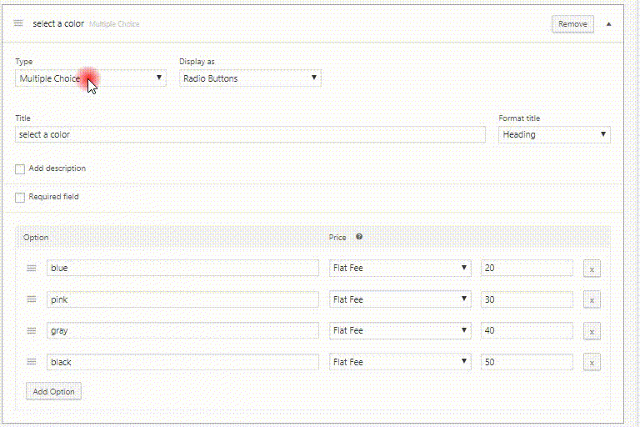640x427 pixels.
Task: Delete the blue option with x button
Action: [x=592, y=269]
